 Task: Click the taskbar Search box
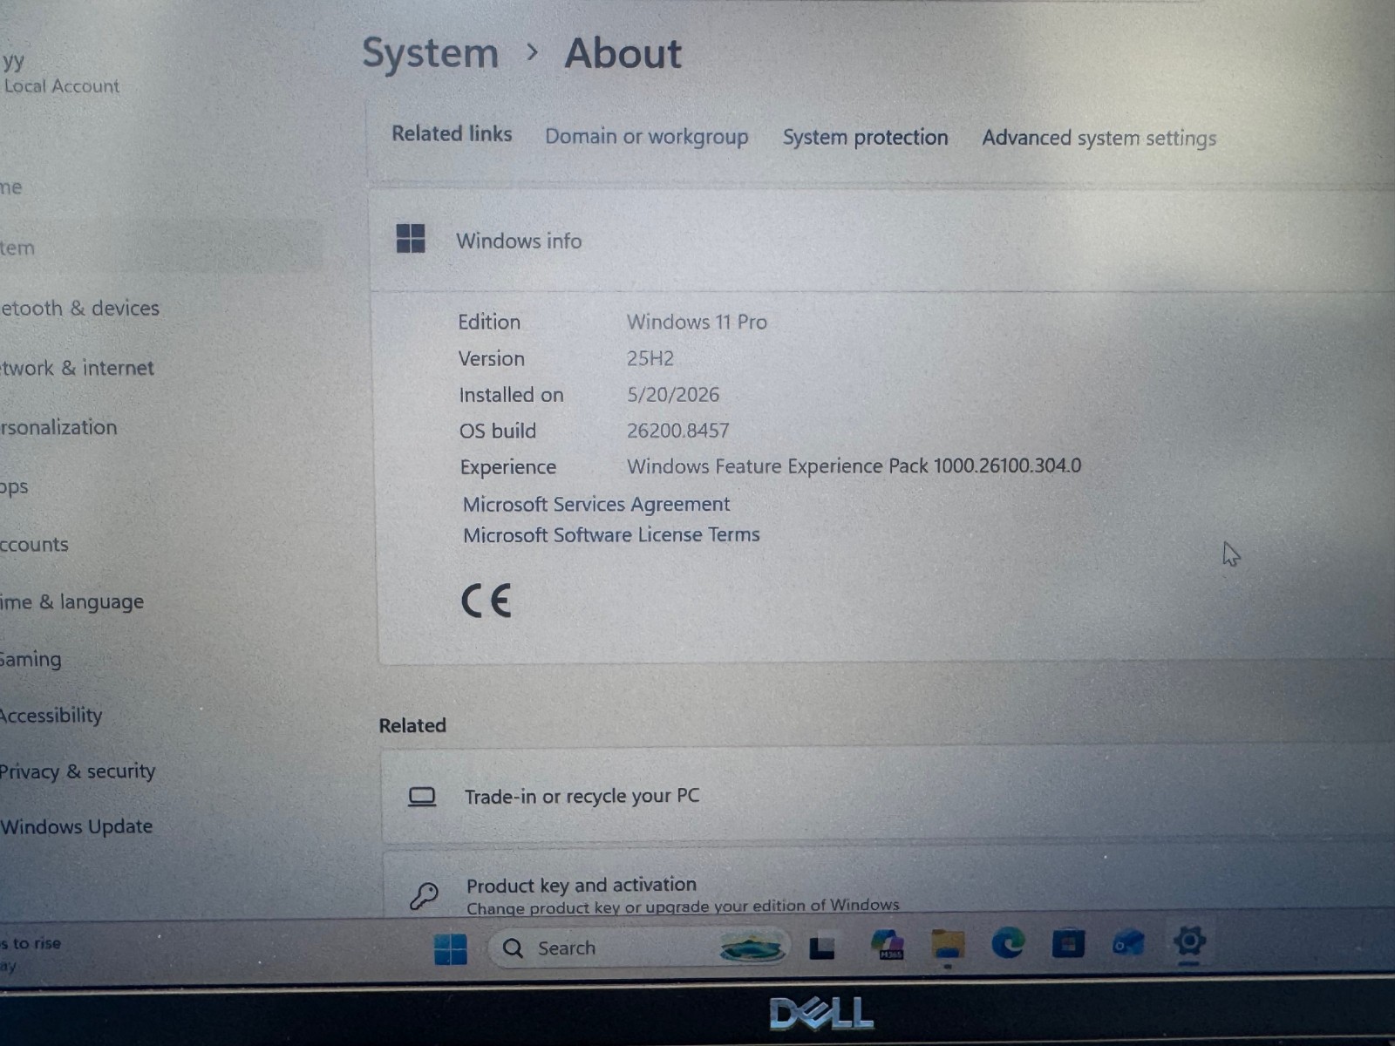pyautogui.click(x=639, y=948)
